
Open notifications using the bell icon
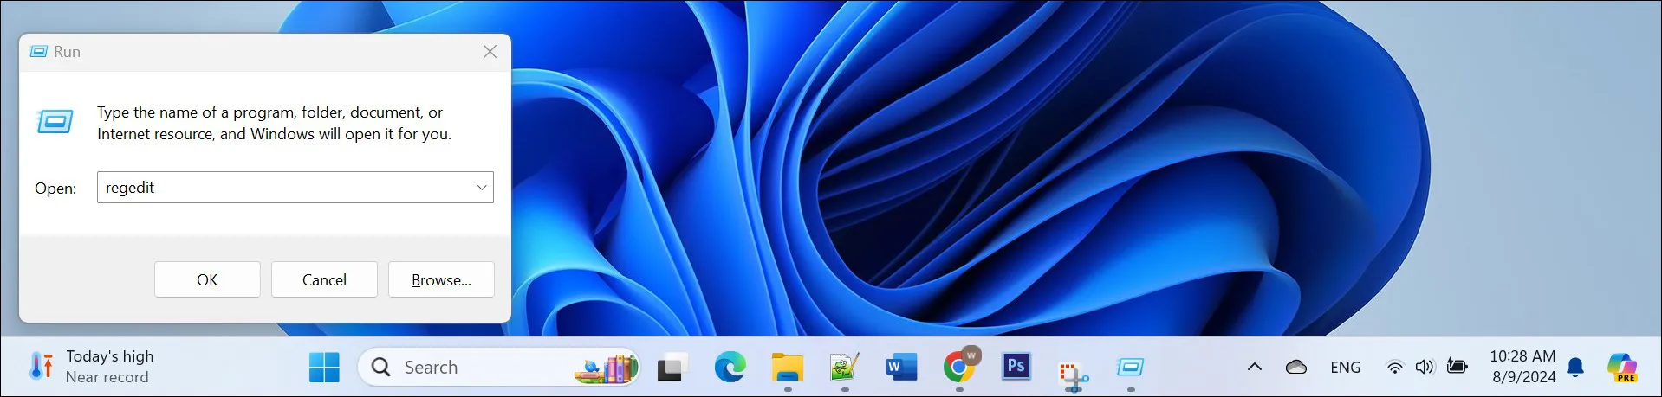coord(1576,368)
